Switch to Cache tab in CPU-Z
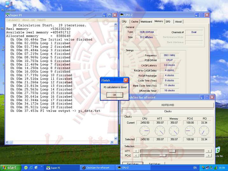Screen dimensions: 228x171 click(x=135, y=22)
